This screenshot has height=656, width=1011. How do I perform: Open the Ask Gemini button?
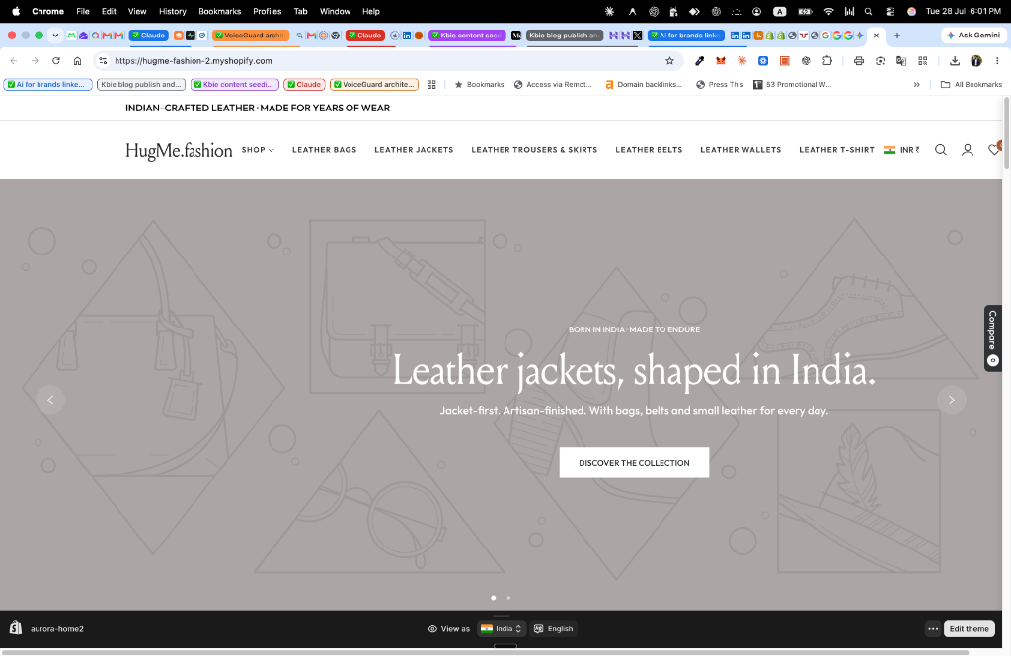click(x=973, y=36)
